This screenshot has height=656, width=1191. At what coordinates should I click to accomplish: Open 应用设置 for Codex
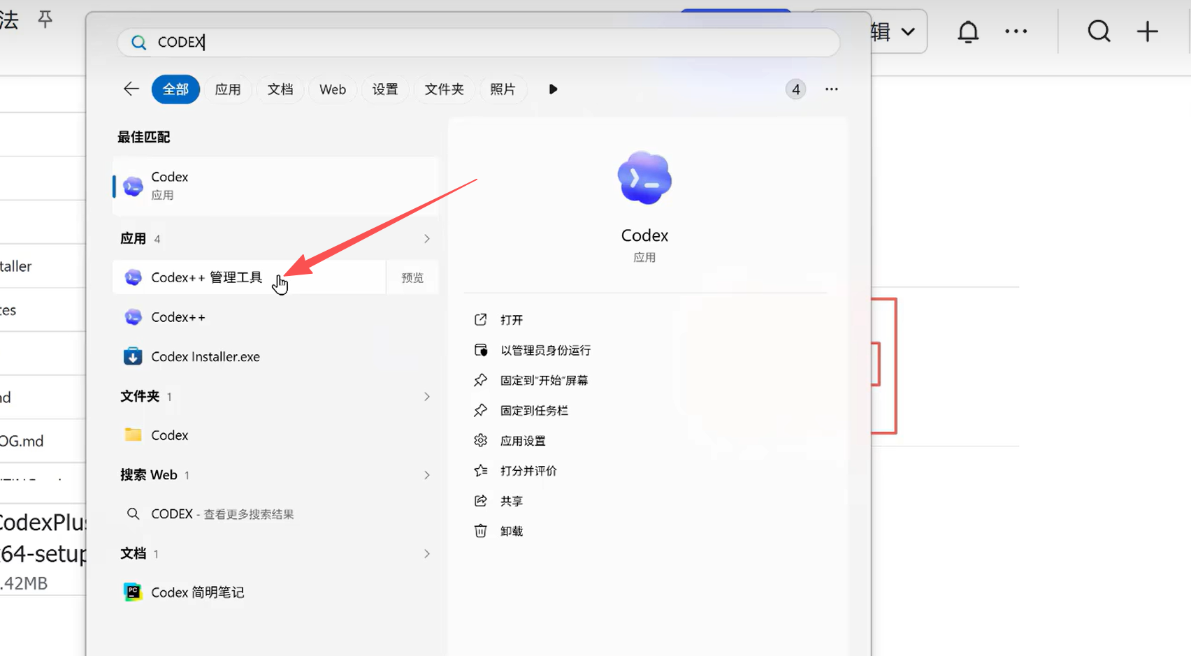522,441
